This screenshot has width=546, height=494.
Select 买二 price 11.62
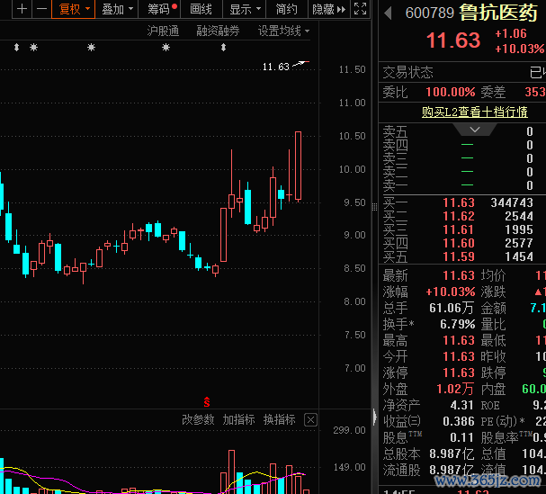[459, 216]
